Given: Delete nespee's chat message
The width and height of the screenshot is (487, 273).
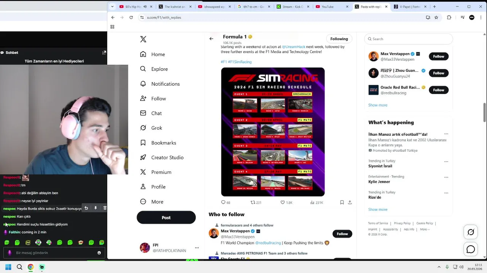Looking at the screenshot, I should pyautogui.click(x=105, y=208).
